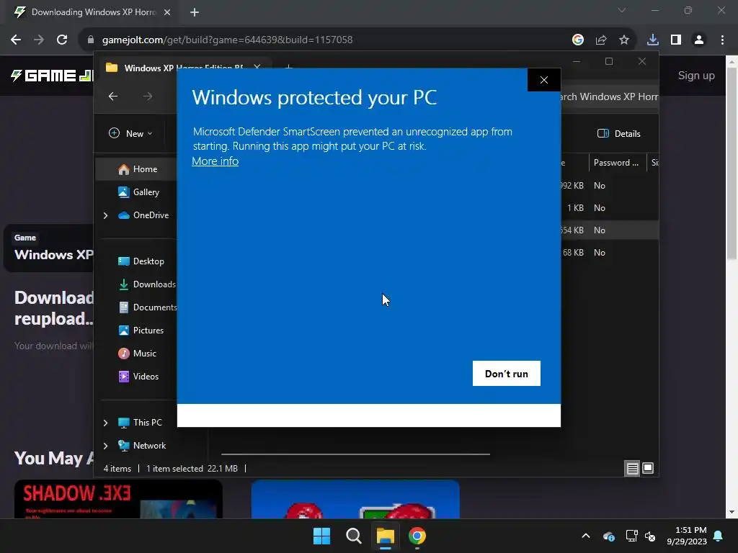This screenshot has width=738, height=553.
Task: Open Documents in navigation pane
Action: 148,307
